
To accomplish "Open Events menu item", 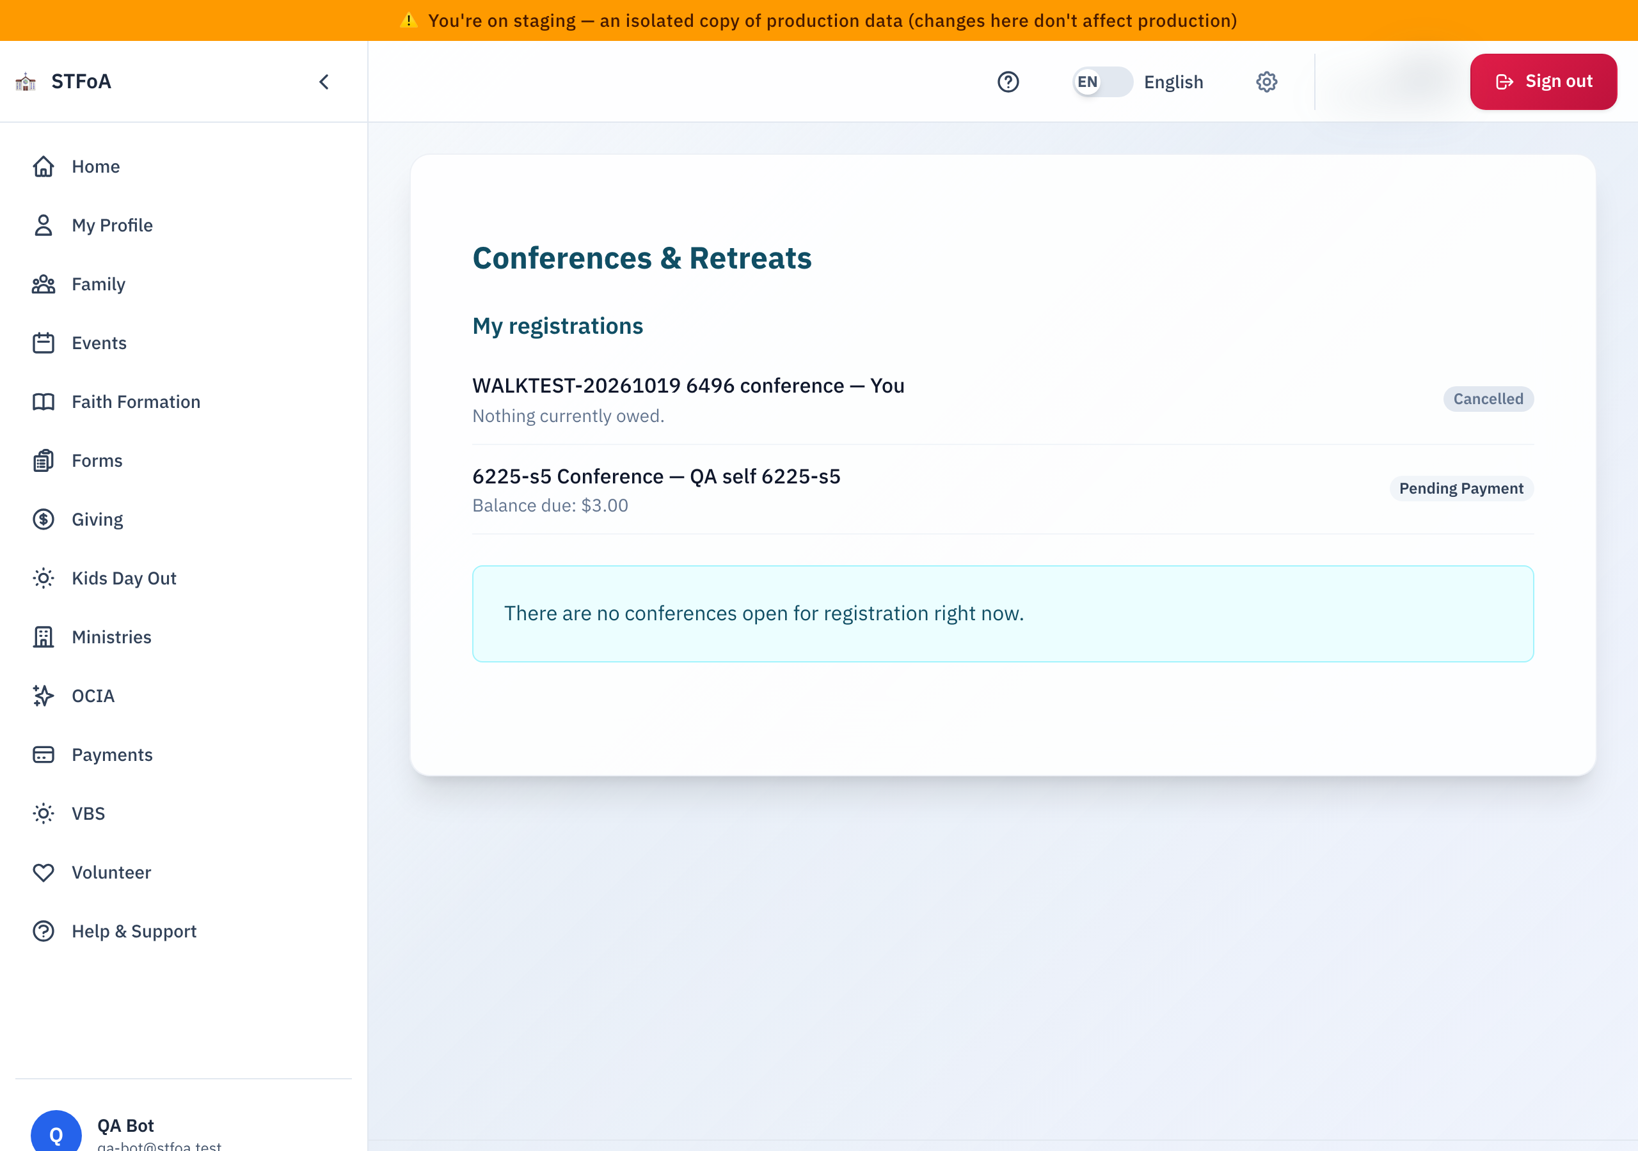I will point(184,343).
